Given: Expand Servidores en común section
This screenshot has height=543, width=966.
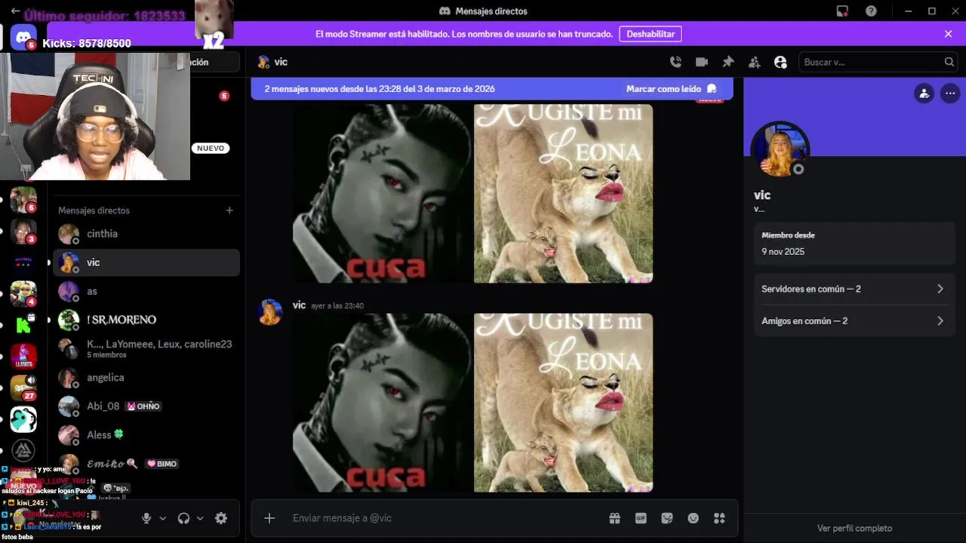Looking at the screenshot, I should tap(853, 289).
